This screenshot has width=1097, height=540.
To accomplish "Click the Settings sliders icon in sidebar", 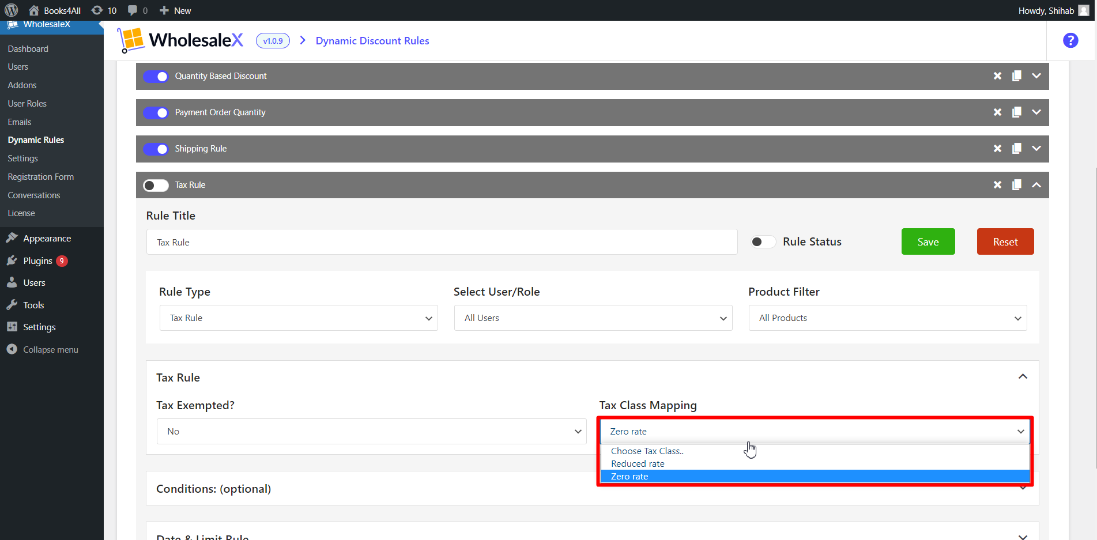I will [12, 327].
